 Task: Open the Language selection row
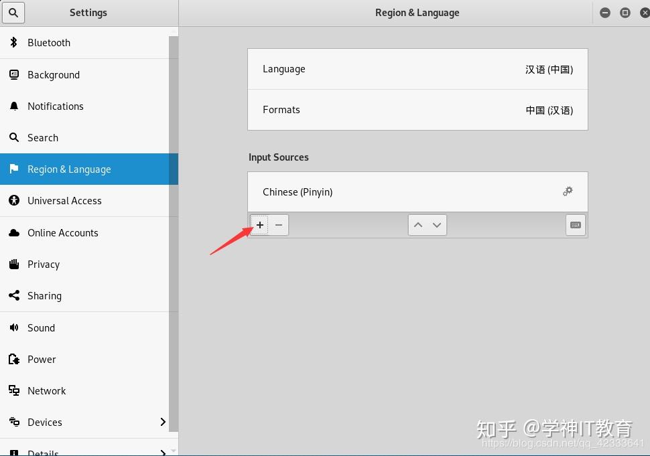417,69
